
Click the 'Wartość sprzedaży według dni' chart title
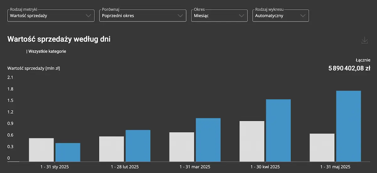(x=59, y=39)
